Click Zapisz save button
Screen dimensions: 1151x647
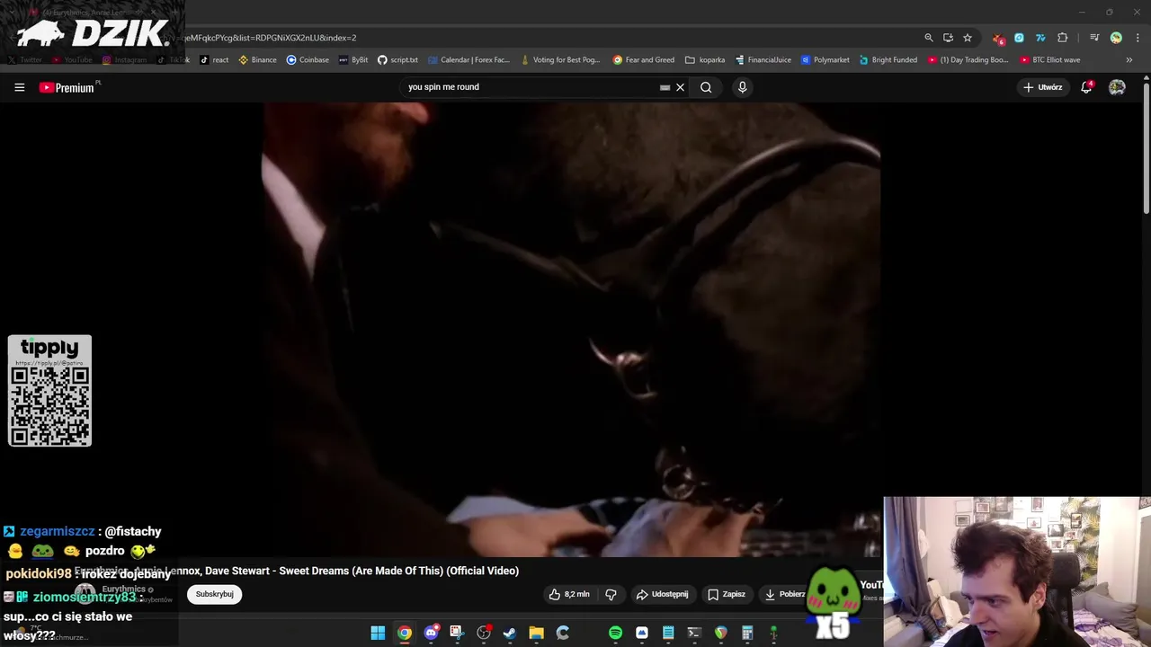coord(727,594)
